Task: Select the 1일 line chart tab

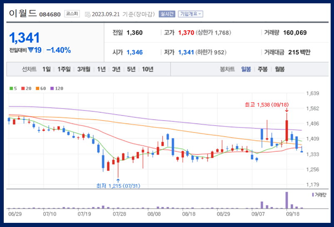Action: pyautogui.click(x=47, y=69)
